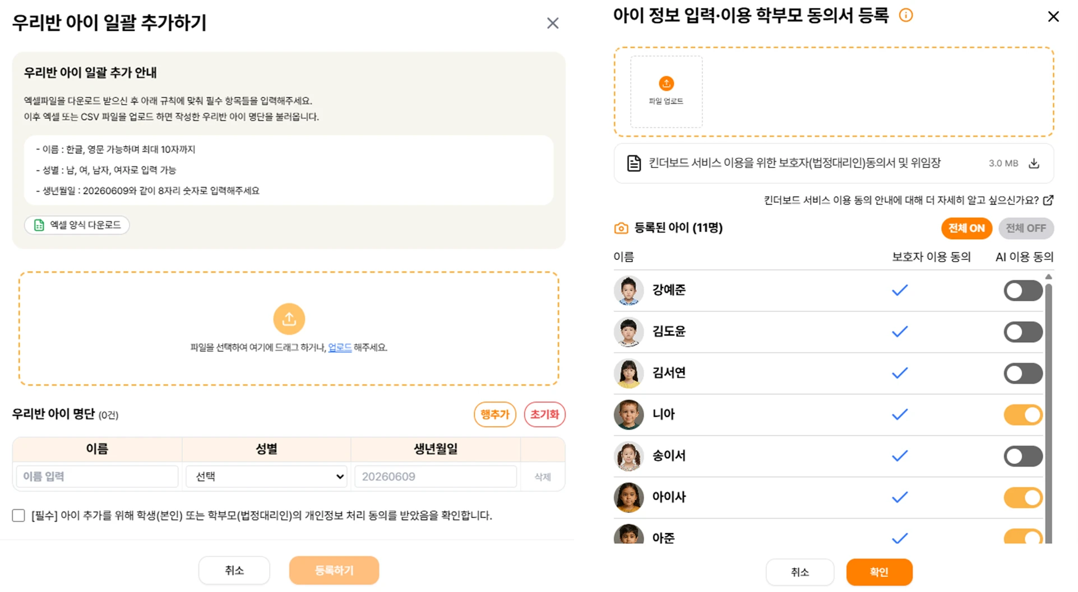The image size is (1078, 592).
Task: Open the 성별 선택 dropdown
Action: click(266, 477)
